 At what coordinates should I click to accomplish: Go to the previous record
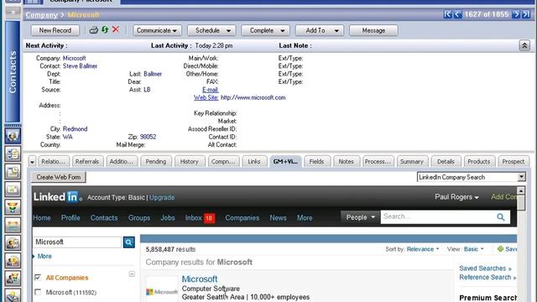pos(457,14)
